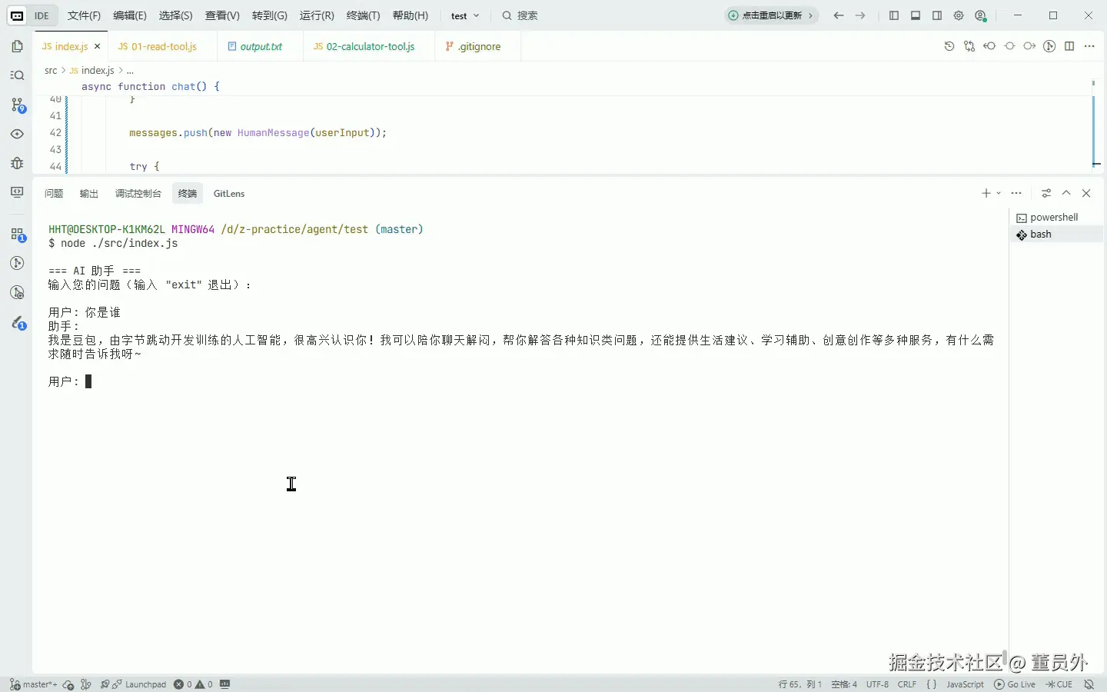Open the 终端(T) menu
1107x692 pixels.
point(363,15)
